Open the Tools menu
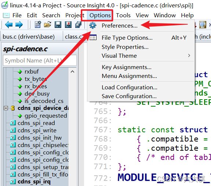Screen dimensions: 211x186 pos(123,15)
